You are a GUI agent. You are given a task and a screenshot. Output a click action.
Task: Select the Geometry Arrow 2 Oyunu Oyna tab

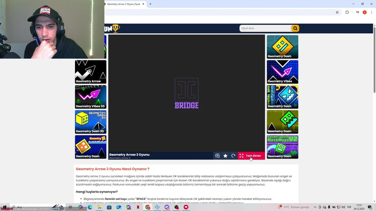click(x=123, y=4)
